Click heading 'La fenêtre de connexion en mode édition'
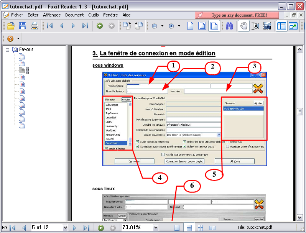The width and height of the screenshot is (306, 233). (x=157, y=53)
